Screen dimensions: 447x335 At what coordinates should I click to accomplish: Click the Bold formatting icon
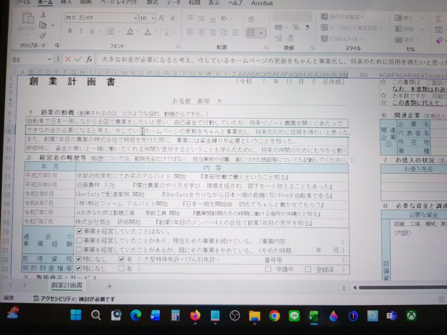[x=69, y=31]
